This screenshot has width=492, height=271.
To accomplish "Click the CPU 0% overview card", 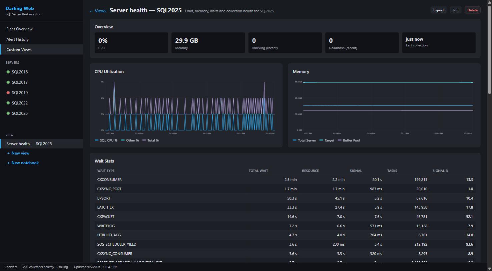I will pyautogui.click(x=131, y=43).
